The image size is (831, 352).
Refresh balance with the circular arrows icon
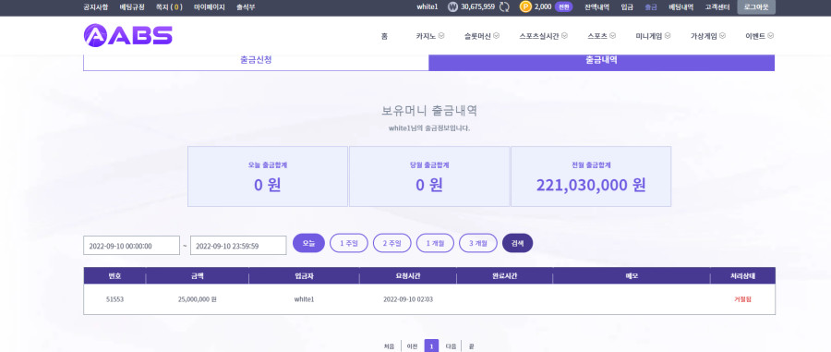tap(504, 6)
